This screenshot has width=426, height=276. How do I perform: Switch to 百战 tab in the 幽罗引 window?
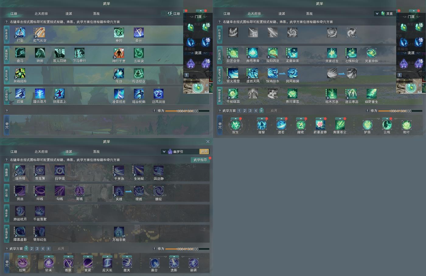[96, 151]
